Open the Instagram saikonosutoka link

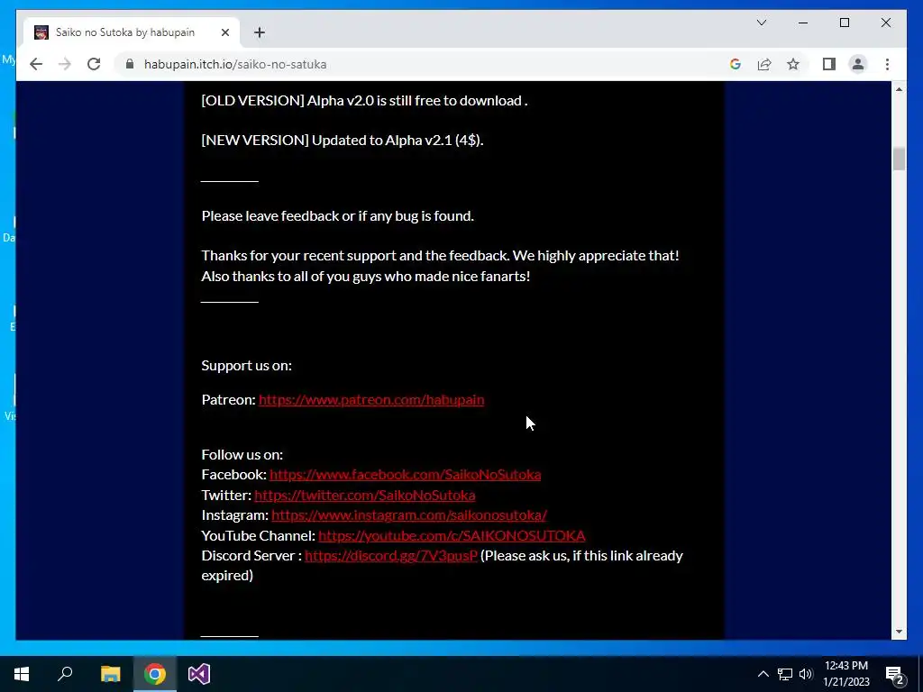click(x=409, y=514)
